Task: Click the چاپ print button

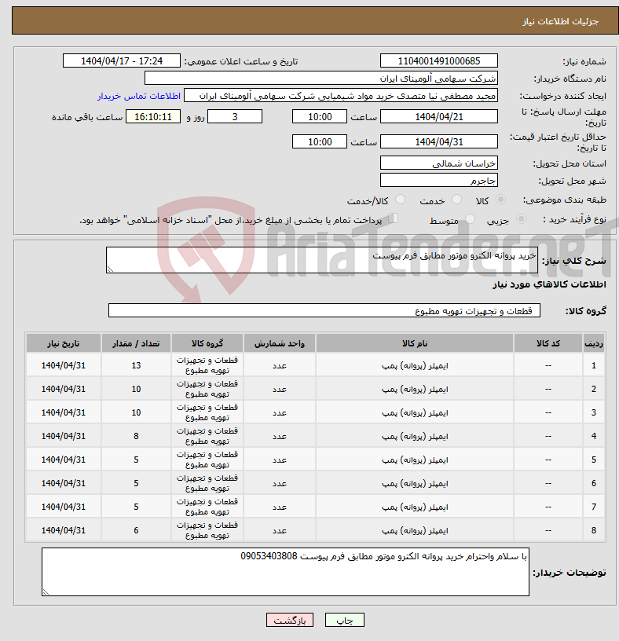Action: 344,620
